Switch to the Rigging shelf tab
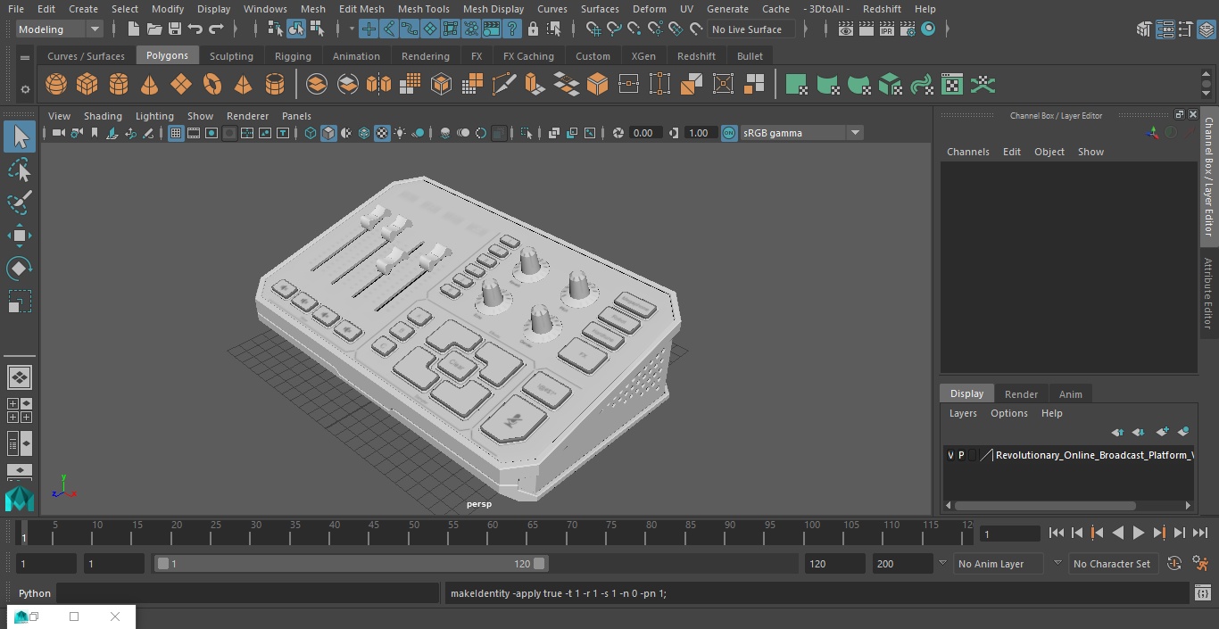Screen dimensions: 1219x629 coord(293,56)
